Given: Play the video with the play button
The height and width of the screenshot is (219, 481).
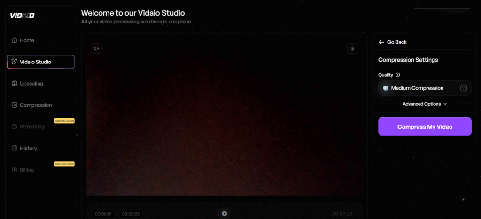Looking at the screenshot, I should pos(224,213).
